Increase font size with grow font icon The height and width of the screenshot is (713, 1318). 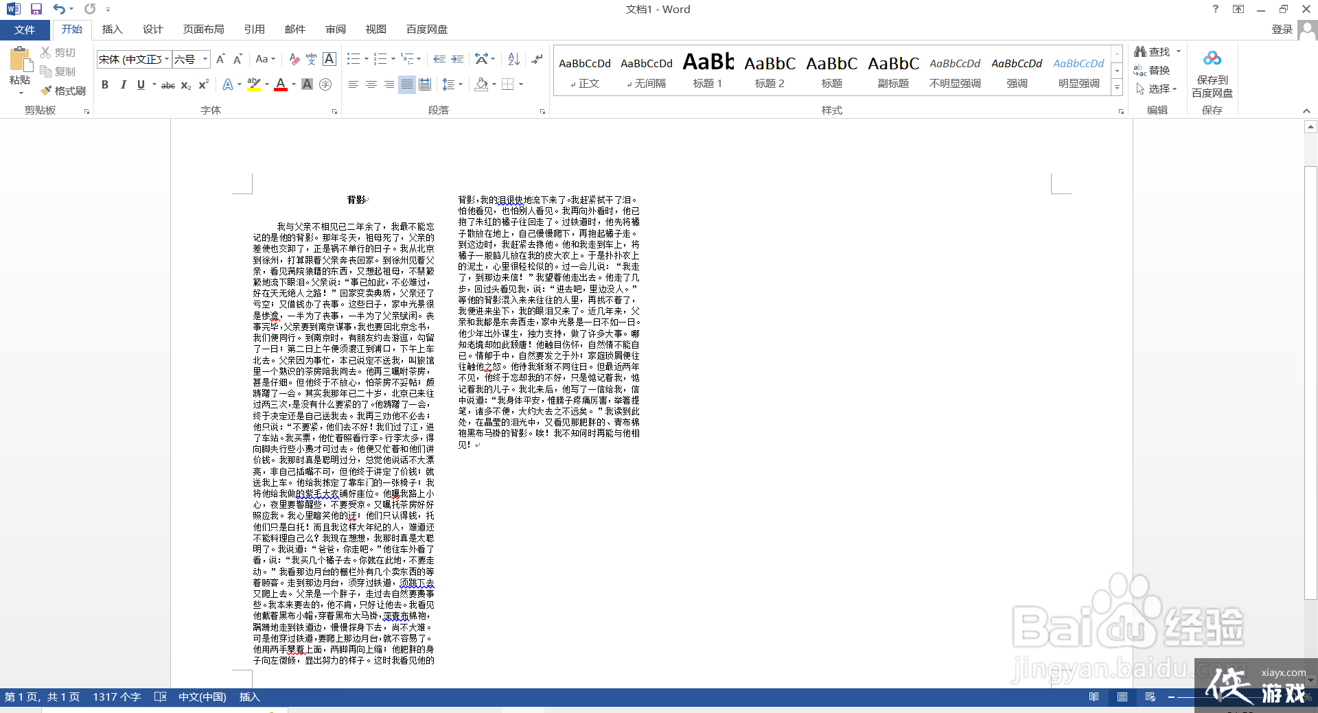tap(220, 60)
